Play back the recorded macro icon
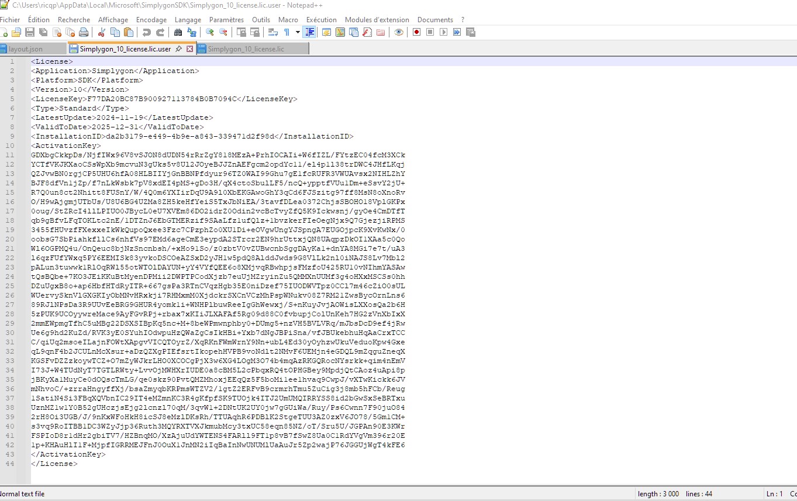 pos(443,32)
